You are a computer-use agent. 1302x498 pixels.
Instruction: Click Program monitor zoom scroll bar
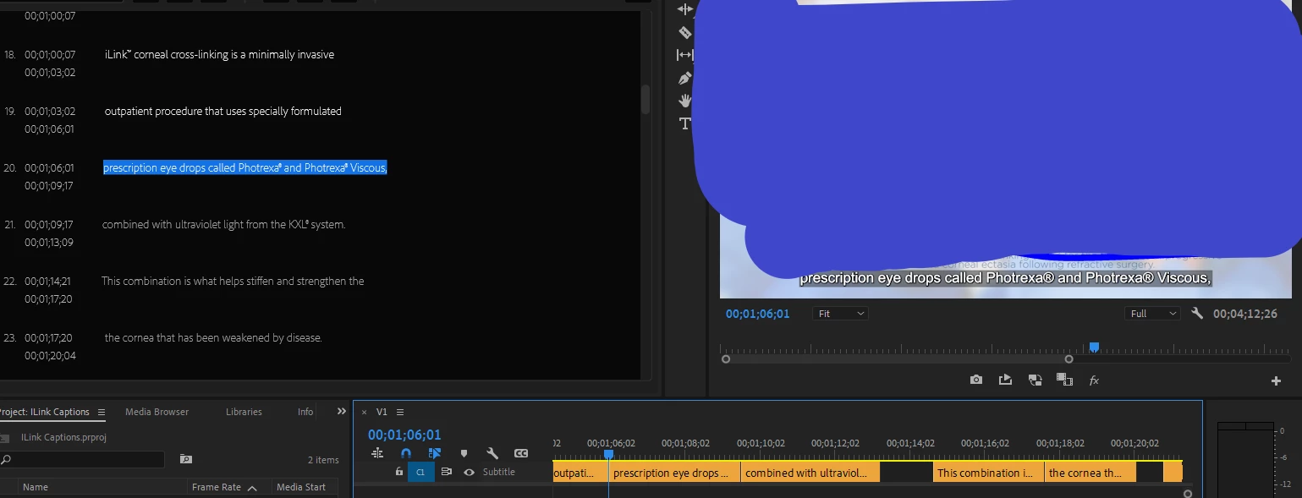(x=897, y=358)
